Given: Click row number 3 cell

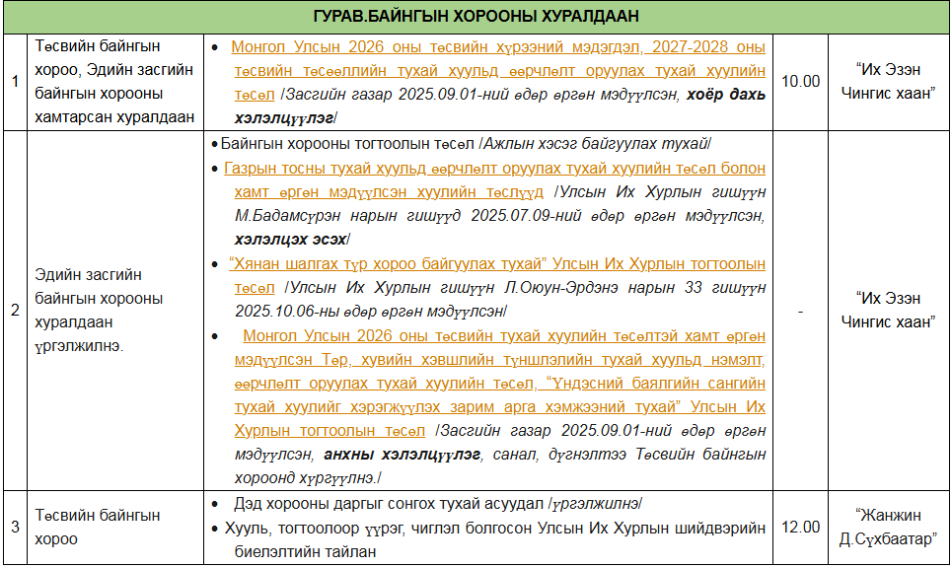Looking at the screenshot, I should (15, 528).
